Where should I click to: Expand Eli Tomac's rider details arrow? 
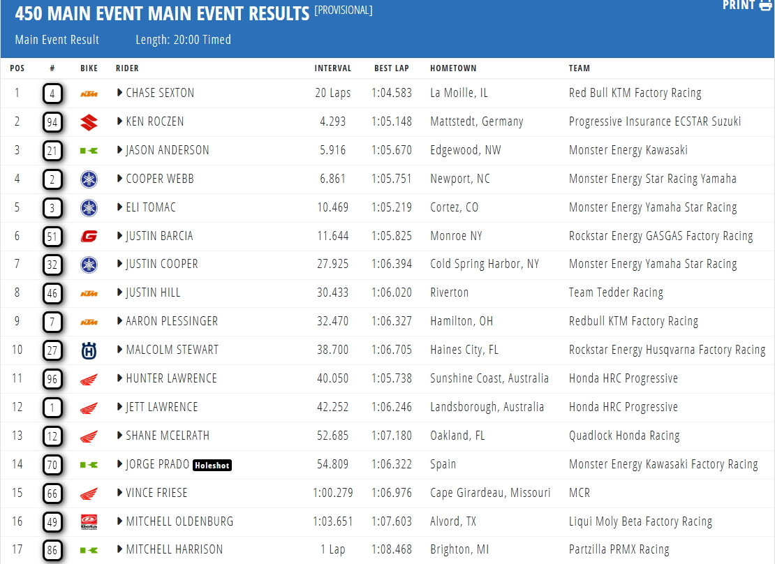[x=119, y=207]
